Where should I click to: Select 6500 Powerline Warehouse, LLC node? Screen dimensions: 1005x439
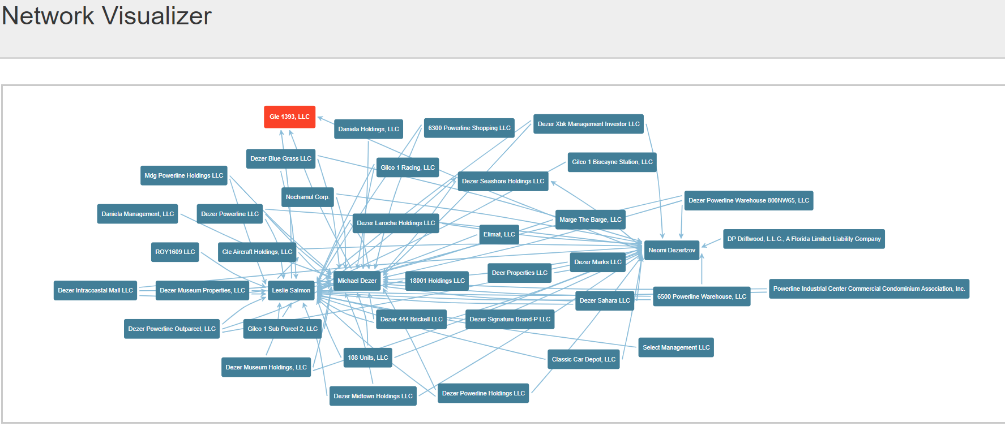click(x=702, y=296)
